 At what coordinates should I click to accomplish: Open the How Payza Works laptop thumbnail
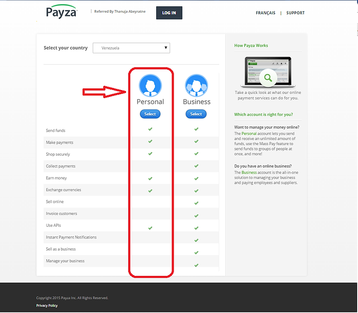click(268, 72)
